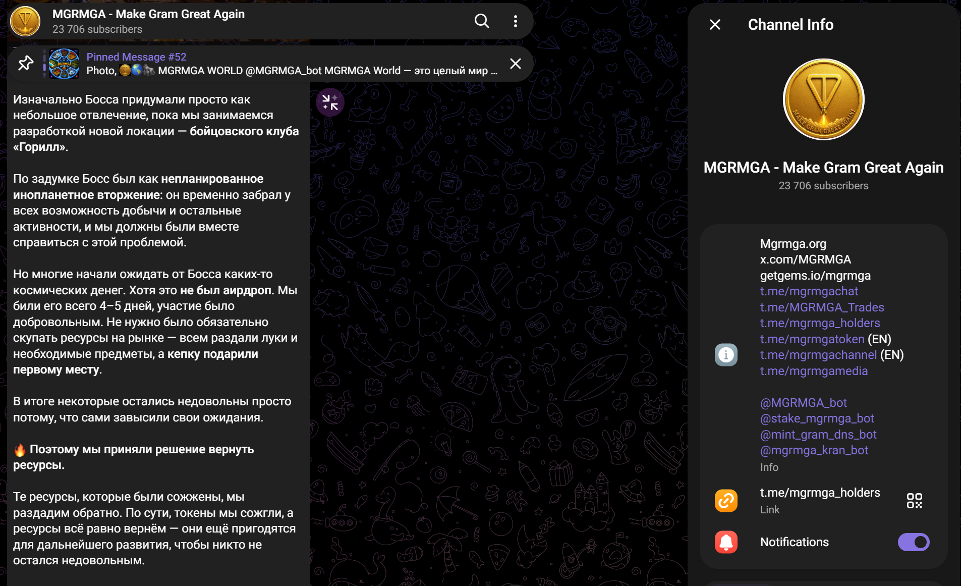Click the red notifications bell icon
Screen dimensions: 961x586
(x=726, y=542)
